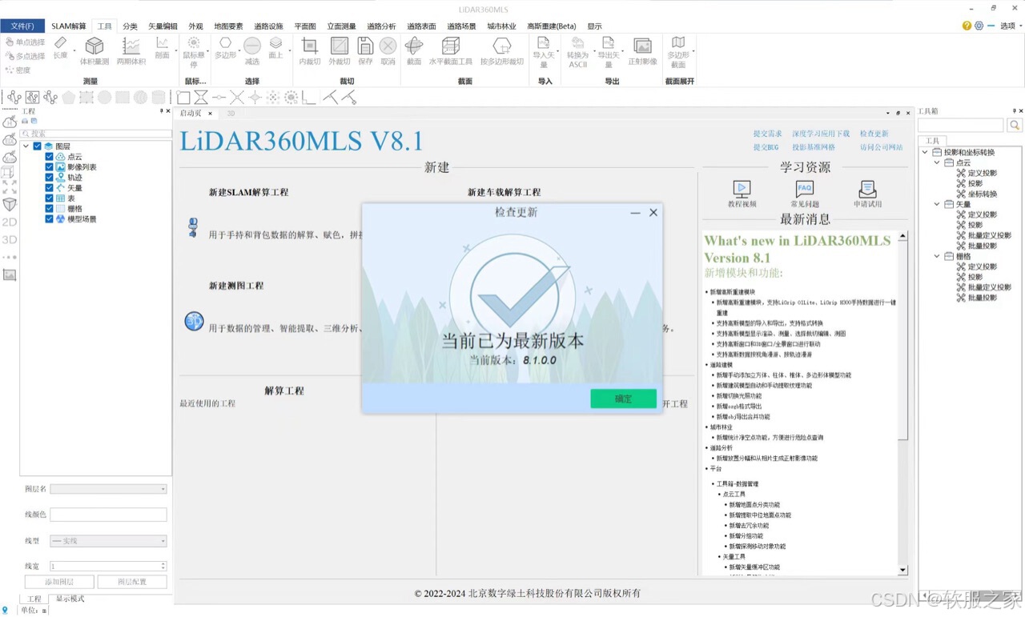Click the project panel 搜索 search field

pos(96,134)
